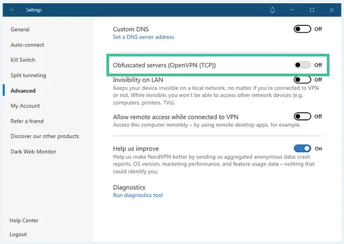The image size is (344, 244).
Task: Open the General settings section
Action: (20, 30)
